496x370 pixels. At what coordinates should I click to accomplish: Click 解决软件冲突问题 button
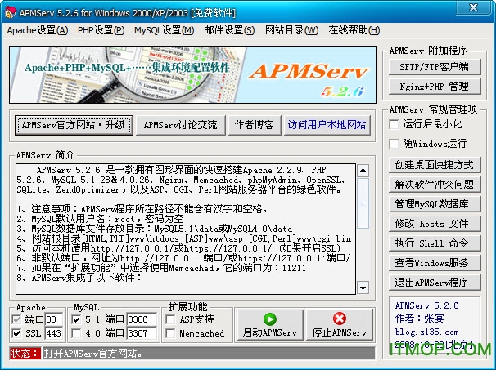[x=435, y=185]
